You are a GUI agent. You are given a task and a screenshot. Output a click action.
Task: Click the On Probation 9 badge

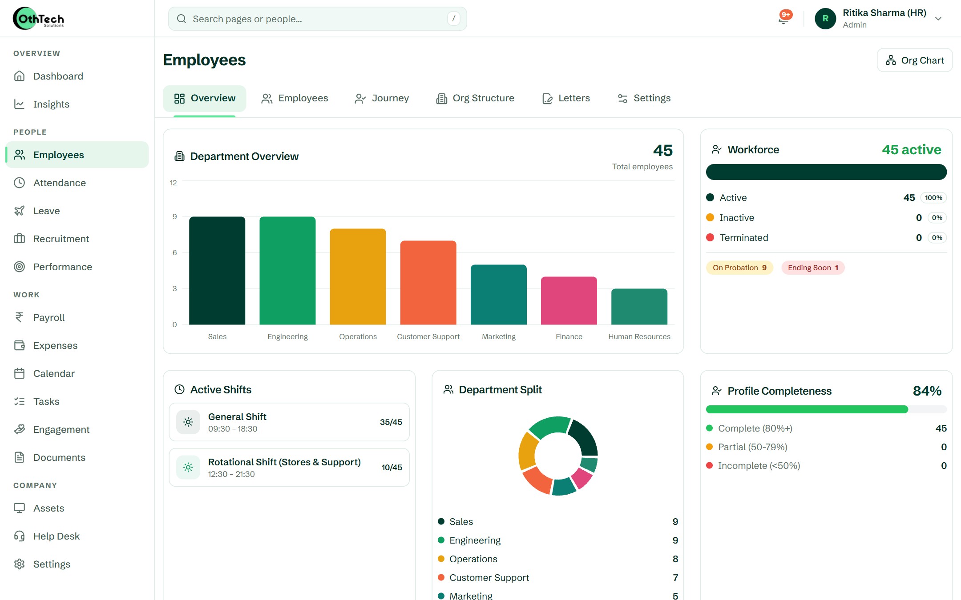tap(739, 268)
